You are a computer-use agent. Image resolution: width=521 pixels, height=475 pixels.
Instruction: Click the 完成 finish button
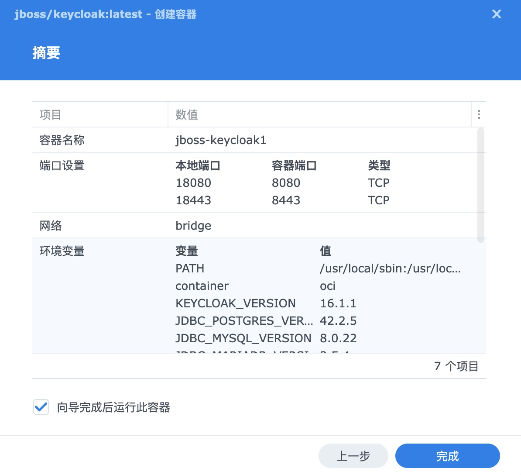point(447,456)
